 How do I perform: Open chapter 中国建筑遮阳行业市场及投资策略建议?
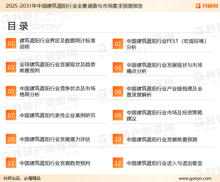pyautogui.click(x=165, y=116)
